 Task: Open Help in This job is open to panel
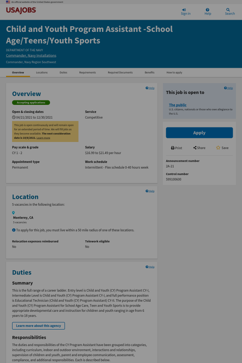click(228, 88)
